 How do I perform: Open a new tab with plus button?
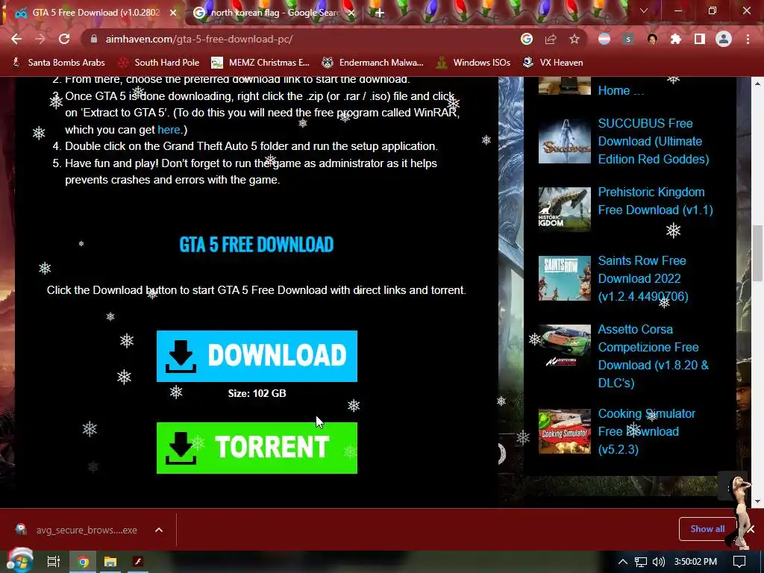click(379, 13)
